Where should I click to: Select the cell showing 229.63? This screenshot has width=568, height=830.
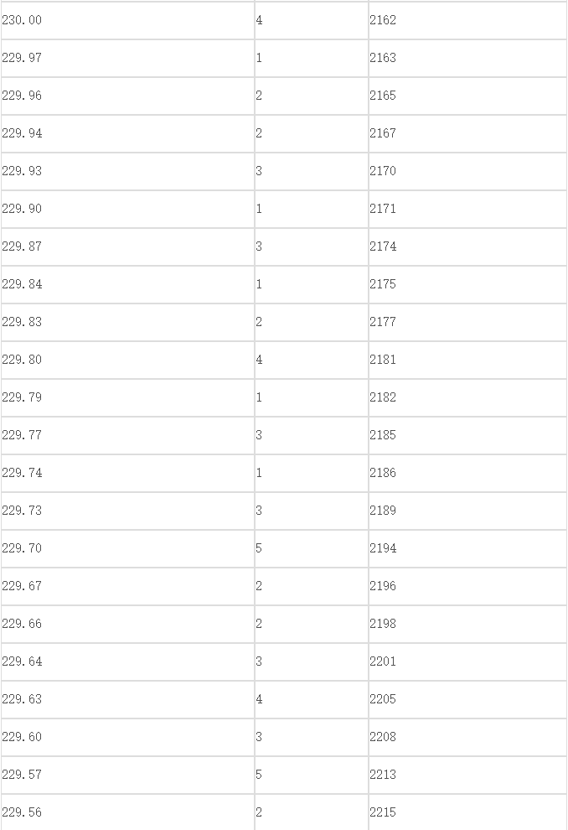point(127,699)
